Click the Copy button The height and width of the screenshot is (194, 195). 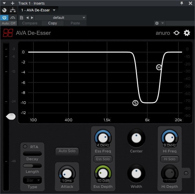pyautogui.click(x=52, y=23)
